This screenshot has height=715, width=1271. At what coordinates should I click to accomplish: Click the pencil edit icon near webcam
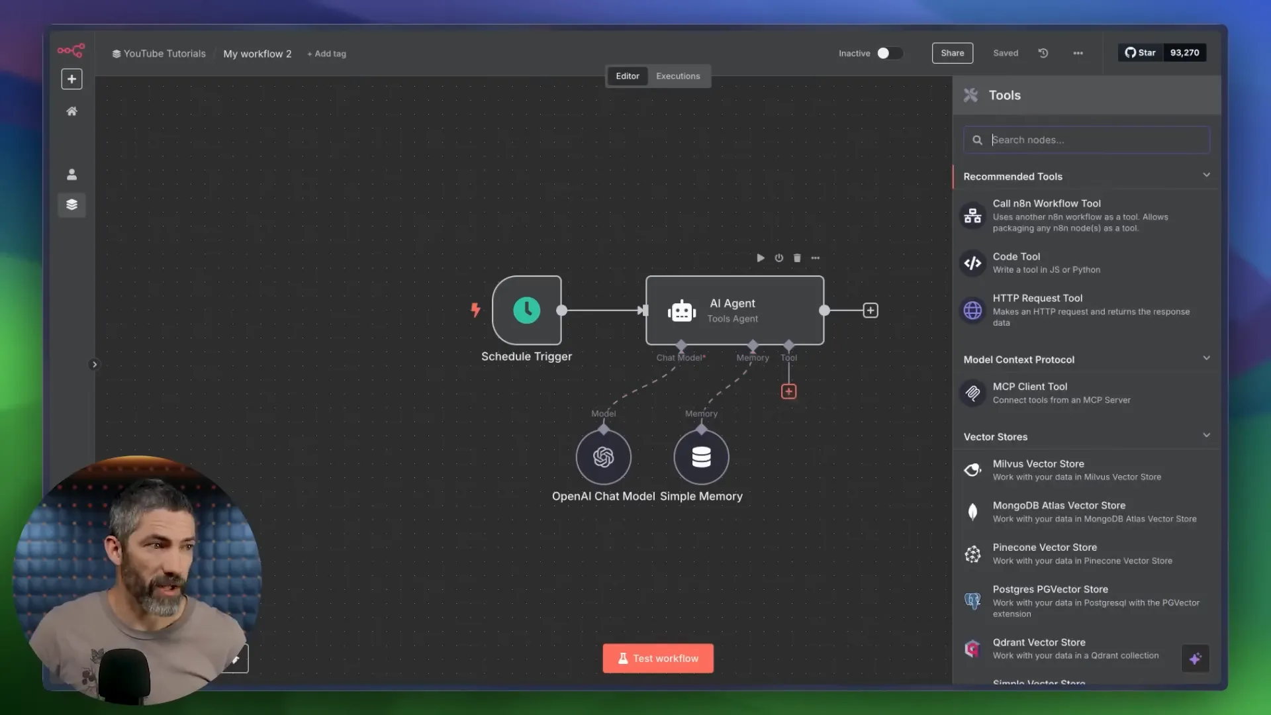236,659
